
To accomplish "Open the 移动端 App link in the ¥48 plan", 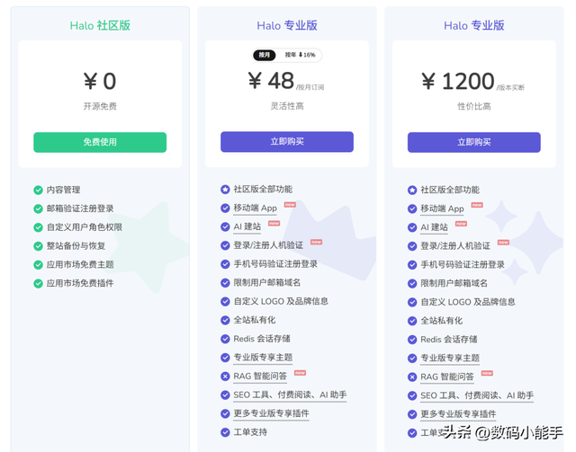I will pyautogui.click(x=255, y=208).
